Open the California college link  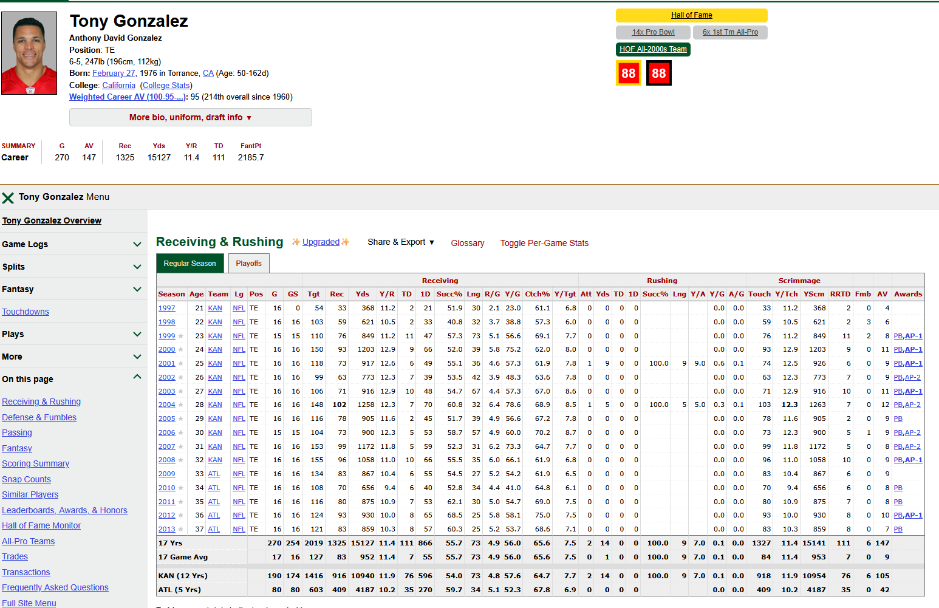[x=119, y=85]
